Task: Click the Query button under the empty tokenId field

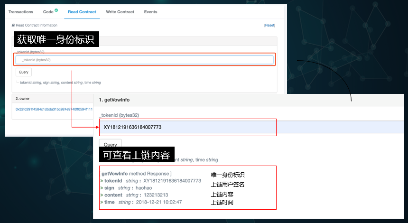Action: pyautogui.click(x=24, y=72)
